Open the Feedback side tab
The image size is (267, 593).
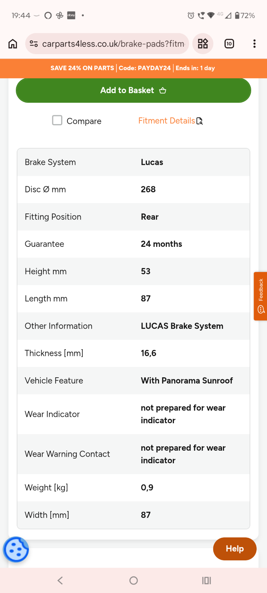coord(260,296)
